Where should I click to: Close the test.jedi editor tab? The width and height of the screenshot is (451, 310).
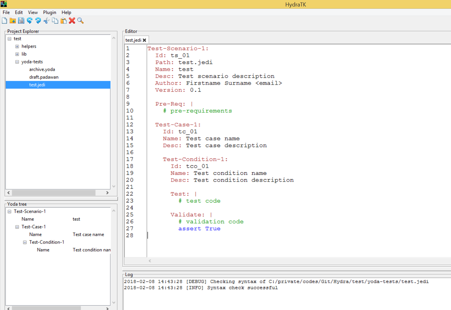pos(144,40)
